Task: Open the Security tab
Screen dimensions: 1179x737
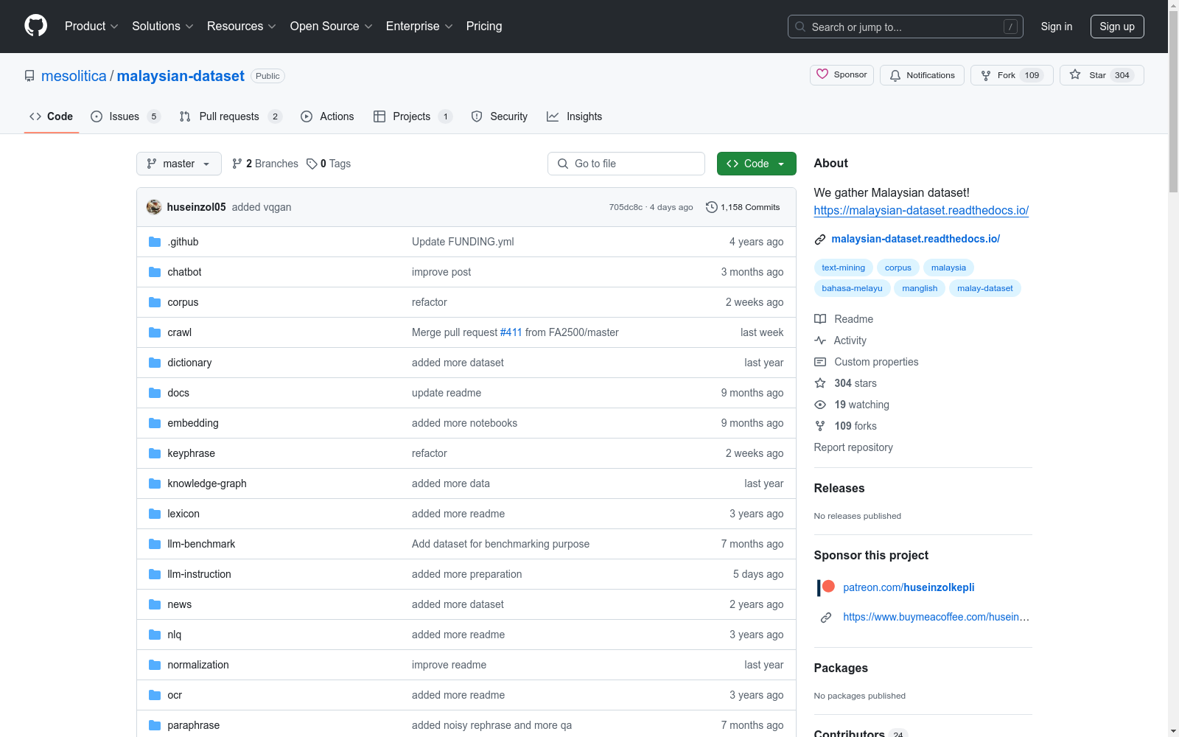Action: (500, 116)
